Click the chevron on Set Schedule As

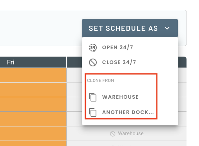(x=167, y=28)
